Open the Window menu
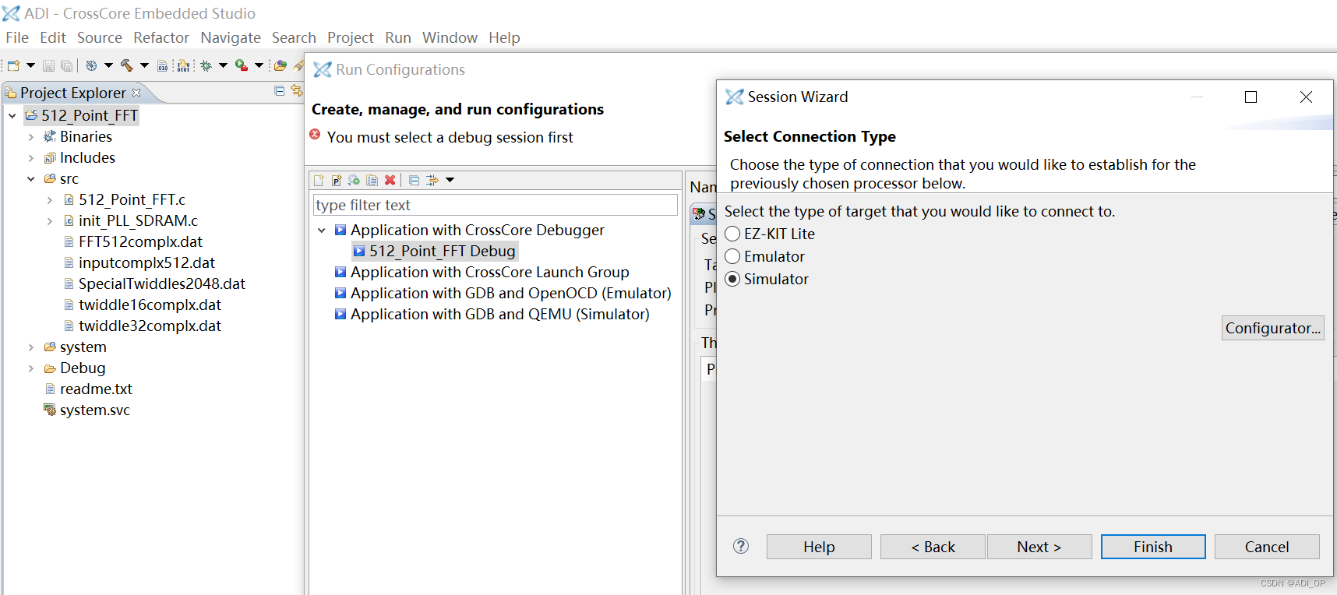1337x595 pixels. pos(450,37)
